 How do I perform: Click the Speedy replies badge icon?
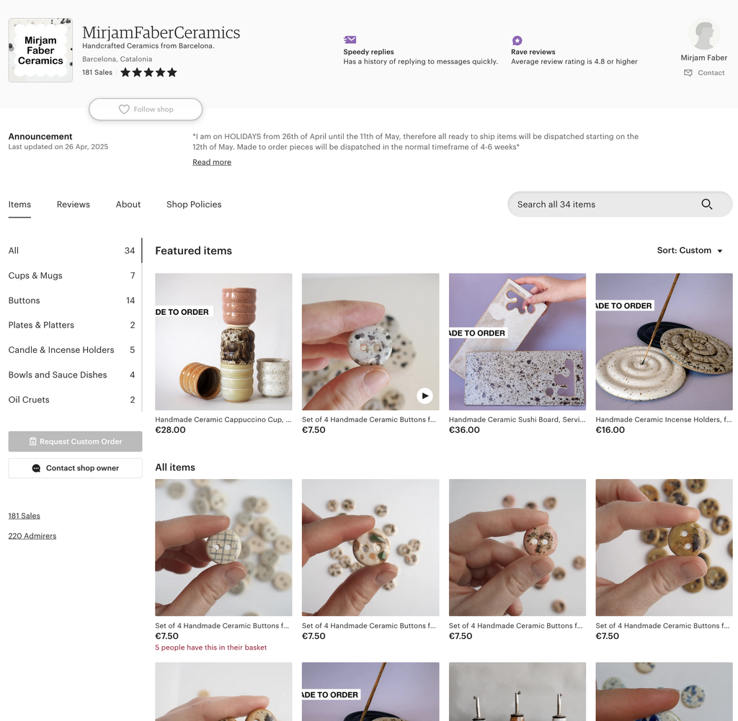tap(350, 40)
